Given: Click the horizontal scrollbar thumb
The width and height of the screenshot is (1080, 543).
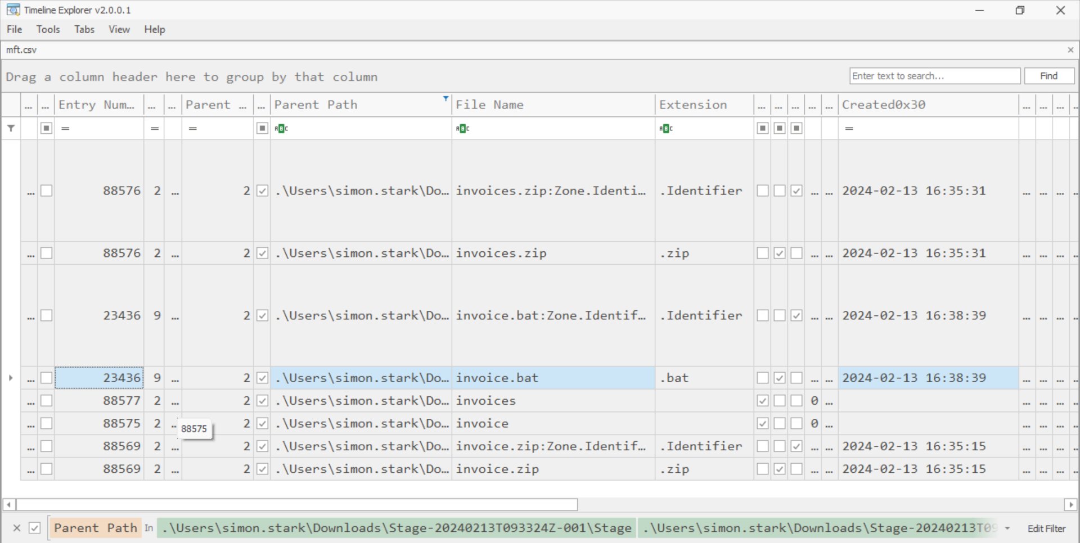Looking at the screenshot, I should pyautogui.click(x=297, y=505).
